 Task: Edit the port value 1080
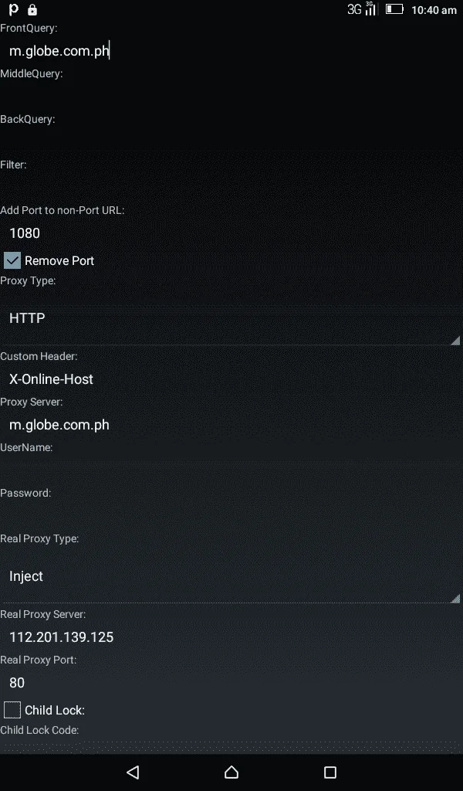click(231, 233)
